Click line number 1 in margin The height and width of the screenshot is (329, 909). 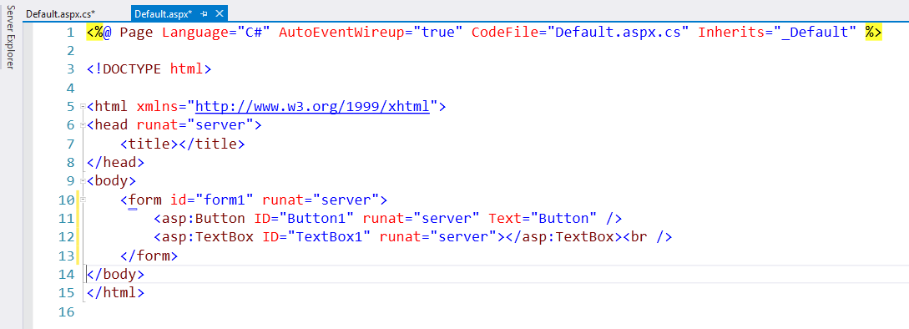71,33
